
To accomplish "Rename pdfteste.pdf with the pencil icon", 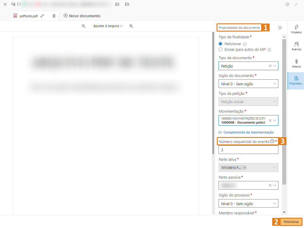I will click(42, 16).
